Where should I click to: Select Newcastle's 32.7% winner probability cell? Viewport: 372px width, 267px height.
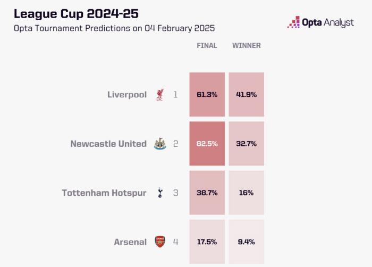[x=247, y=144]
